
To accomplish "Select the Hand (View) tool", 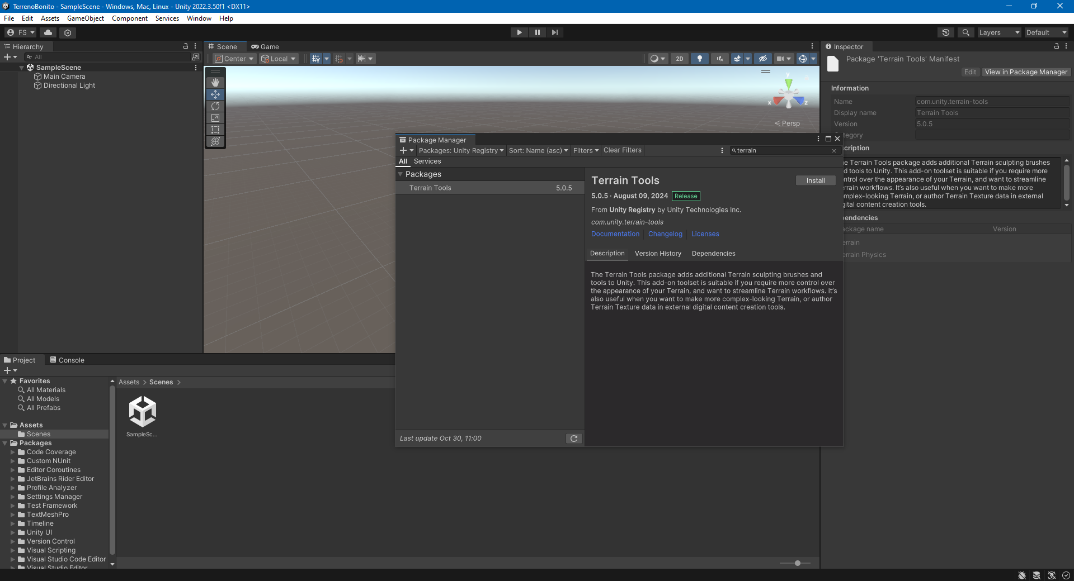I will click(x=215, y=82).
